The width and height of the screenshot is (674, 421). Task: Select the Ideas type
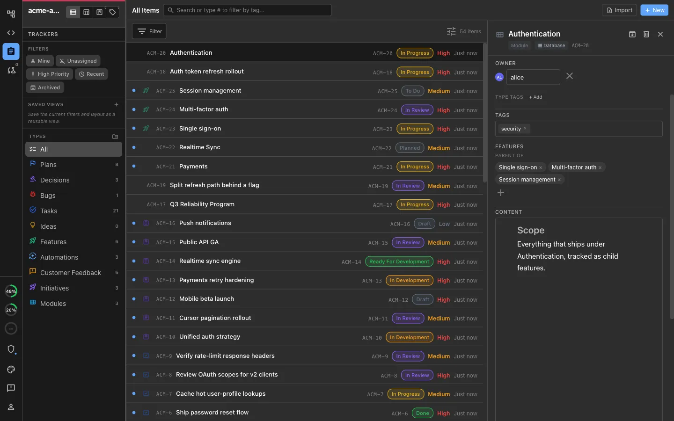click(x=73, y=226)
